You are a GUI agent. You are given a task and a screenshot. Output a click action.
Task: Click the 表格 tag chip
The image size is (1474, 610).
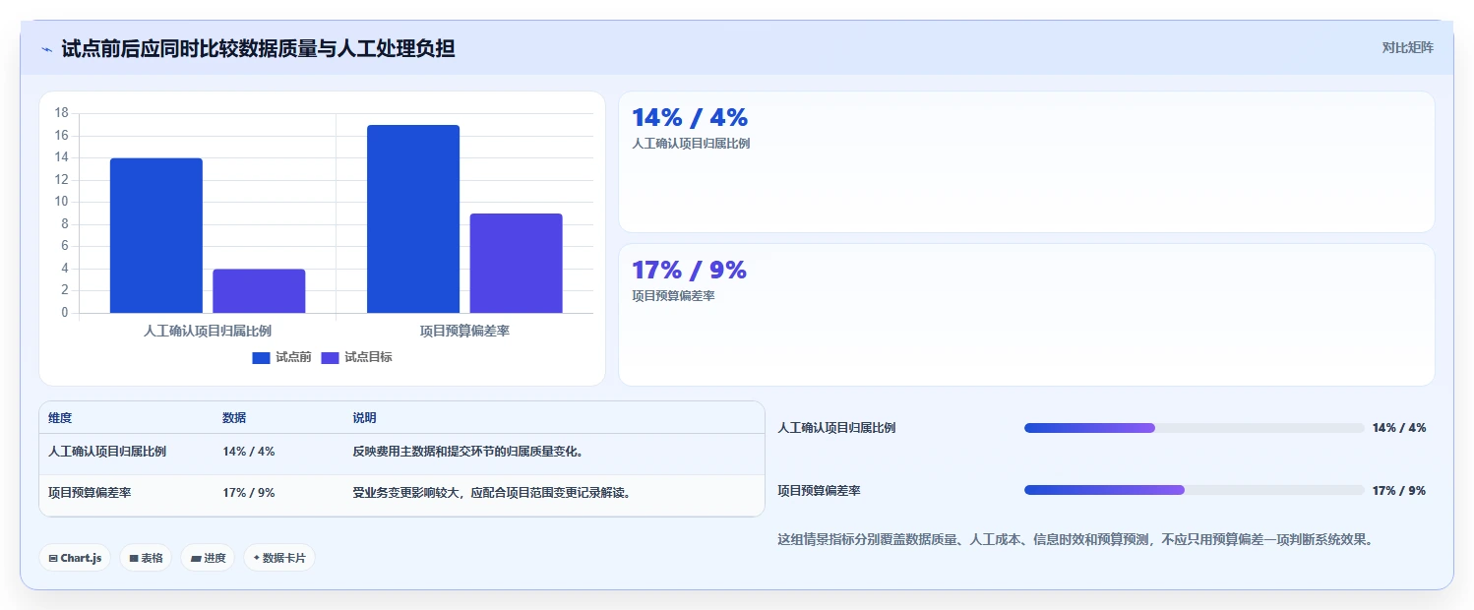click(146, 558)
